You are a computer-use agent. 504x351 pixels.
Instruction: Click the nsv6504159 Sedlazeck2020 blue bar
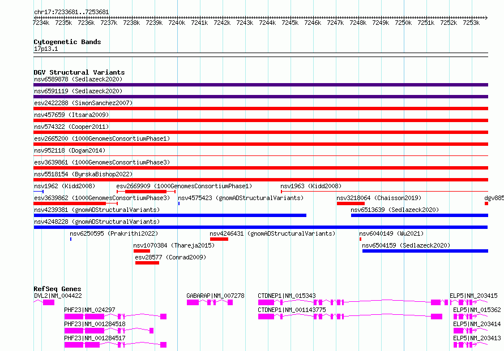(425, 251)
